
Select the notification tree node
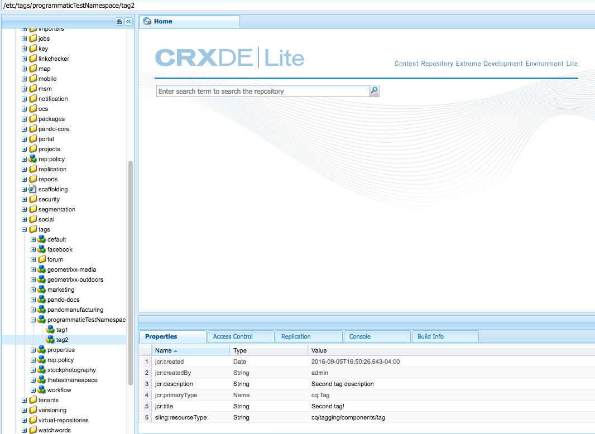coord(52,99)
